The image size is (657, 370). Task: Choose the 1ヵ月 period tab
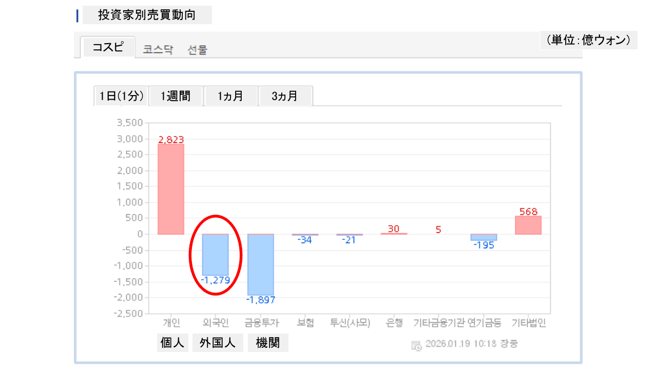pyautogui.click(x=230, y=96)
